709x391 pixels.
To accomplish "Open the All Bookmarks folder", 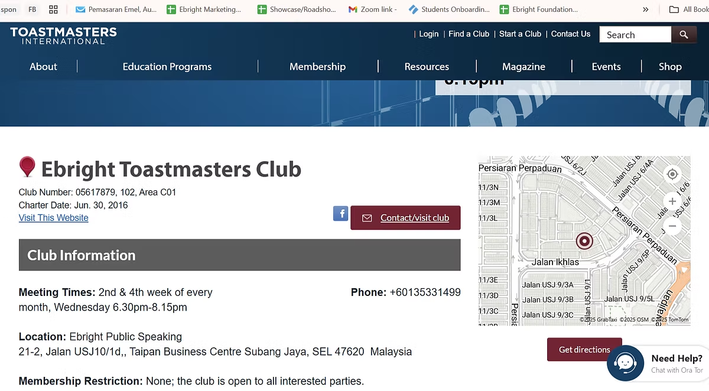I will (x=688, y=9).
